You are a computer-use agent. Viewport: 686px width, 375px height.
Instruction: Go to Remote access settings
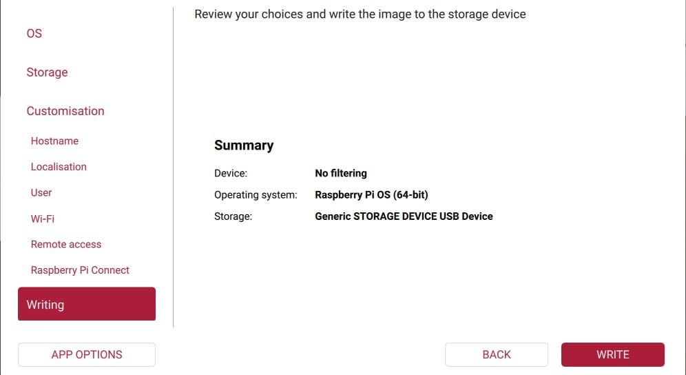(x=66, y=245)
